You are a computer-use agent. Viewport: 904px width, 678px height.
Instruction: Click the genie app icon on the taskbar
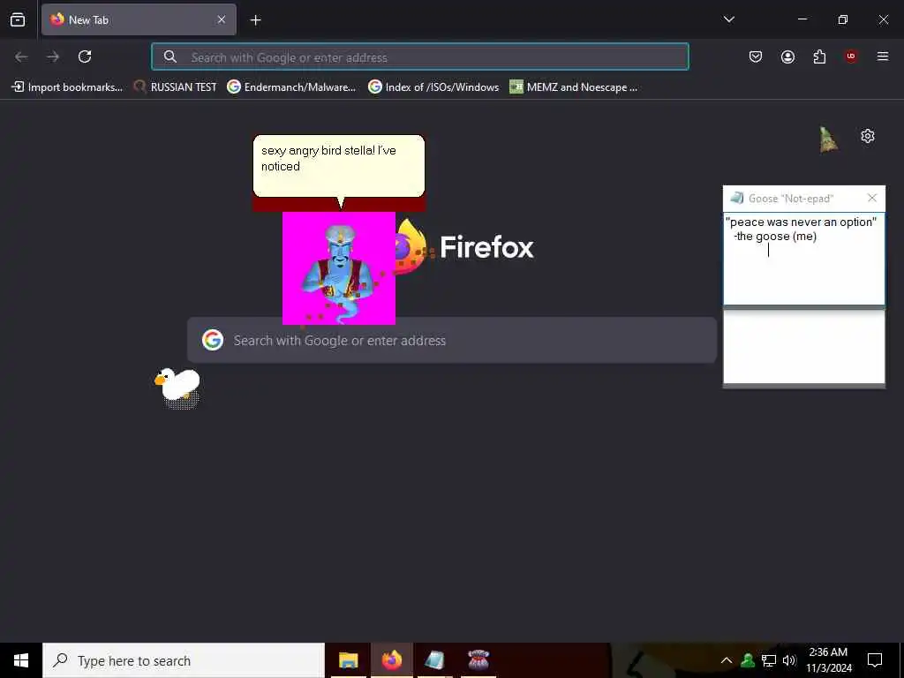point(478,660)
